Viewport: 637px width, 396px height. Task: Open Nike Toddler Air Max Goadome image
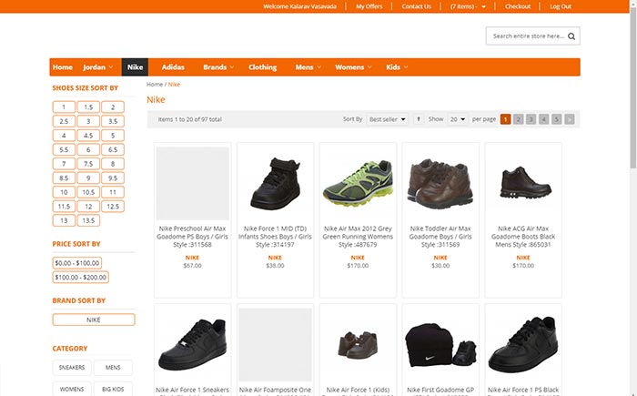(440, 183)
